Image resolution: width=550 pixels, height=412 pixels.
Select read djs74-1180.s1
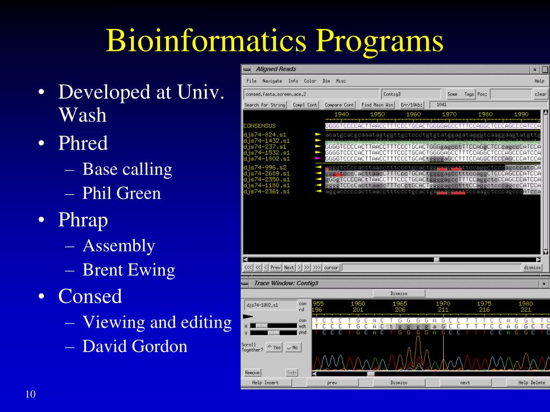pos(266,185)
